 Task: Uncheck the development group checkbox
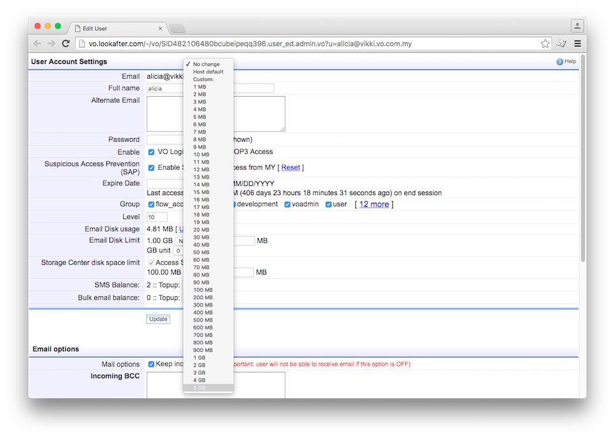(x=233, y=204)
